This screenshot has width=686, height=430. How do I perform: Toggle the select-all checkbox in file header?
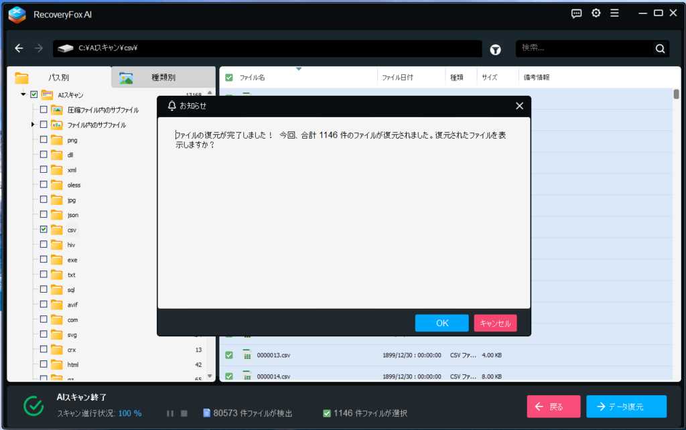coord(229,78)
